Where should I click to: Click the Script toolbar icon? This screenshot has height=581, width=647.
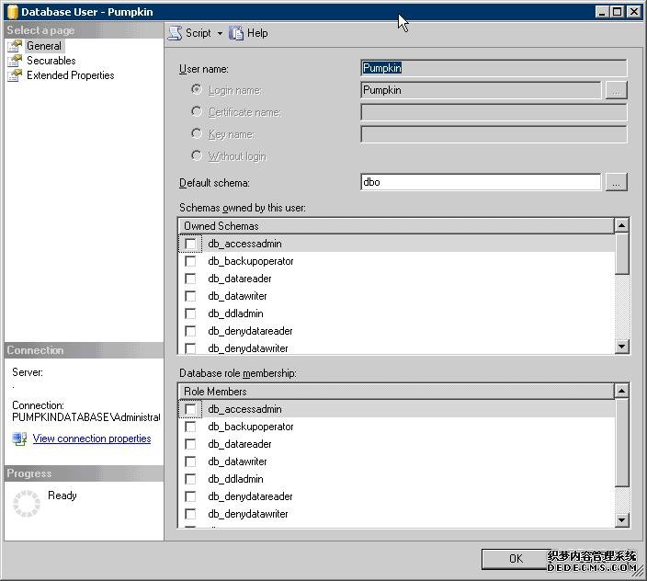point(176,33)
